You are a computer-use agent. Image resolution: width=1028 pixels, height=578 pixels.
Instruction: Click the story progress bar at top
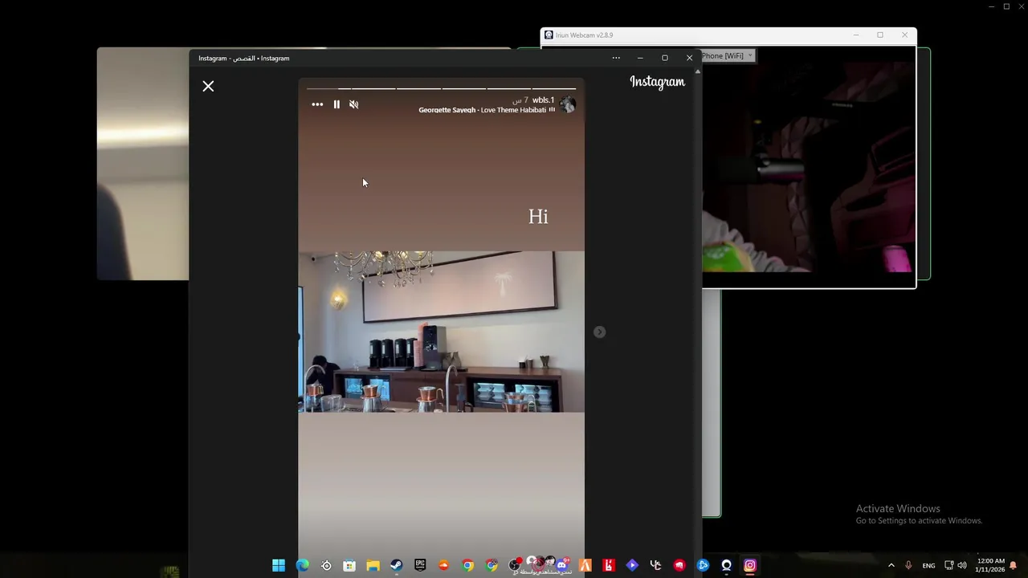[x=441, y=88]
